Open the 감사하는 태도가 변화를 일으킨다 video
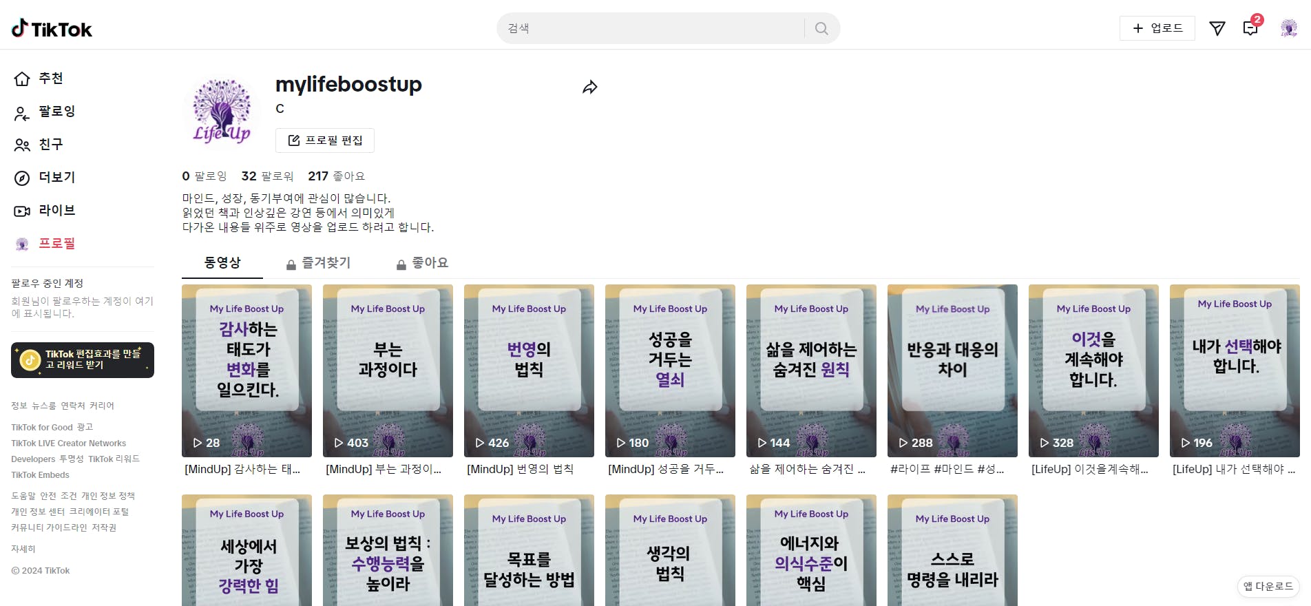The image size is (1311, 606). coord(247,370)
